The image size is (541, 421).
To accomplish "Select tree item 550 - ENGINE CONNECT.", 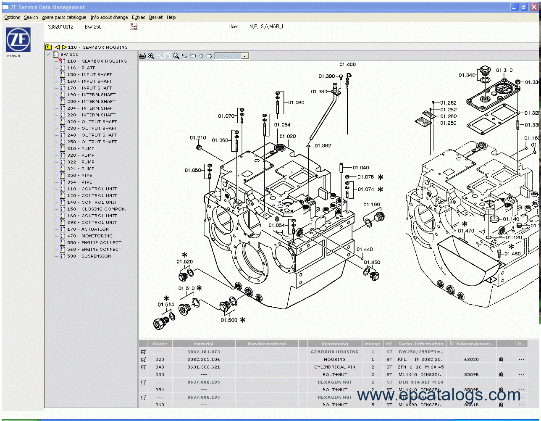I will 95,242.
